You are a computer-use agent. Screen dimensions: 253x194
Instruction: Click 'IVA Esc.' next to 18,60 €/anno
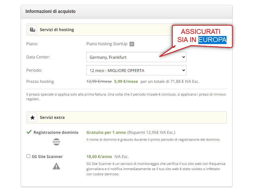pyautogui.click(x=121, y=157)
